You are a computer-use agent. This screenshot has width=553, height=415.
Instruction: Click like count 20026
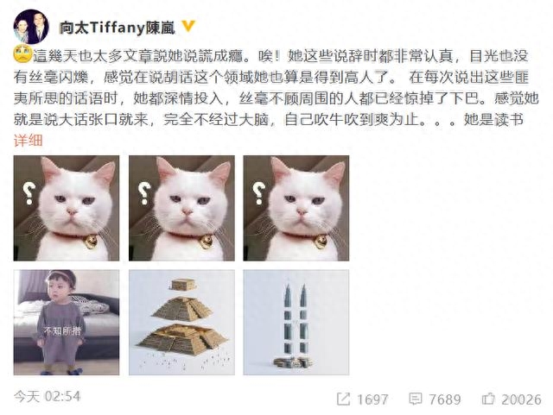[x=522, y=399]
